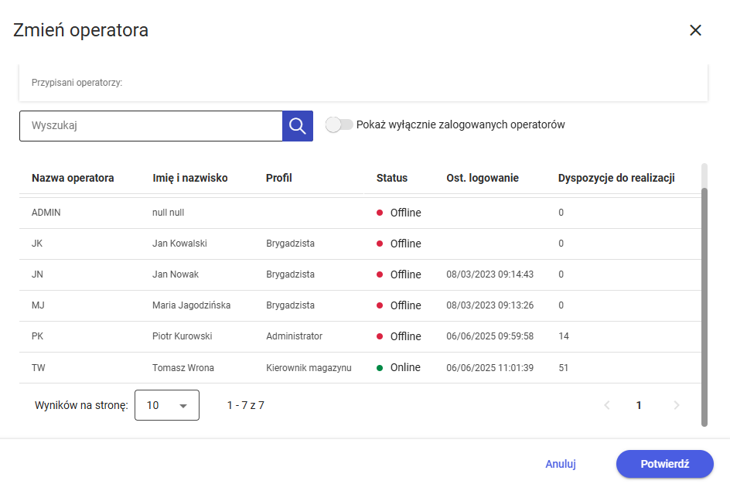Select page number 1 in pagination
Screen dimensions: 730x484
(x=639, y=405)
